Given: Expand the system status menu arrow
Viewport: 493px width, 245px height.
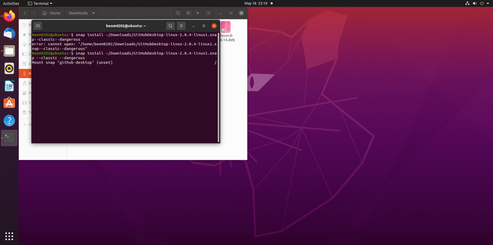Looking at the screenshot, I should point(488,3).
